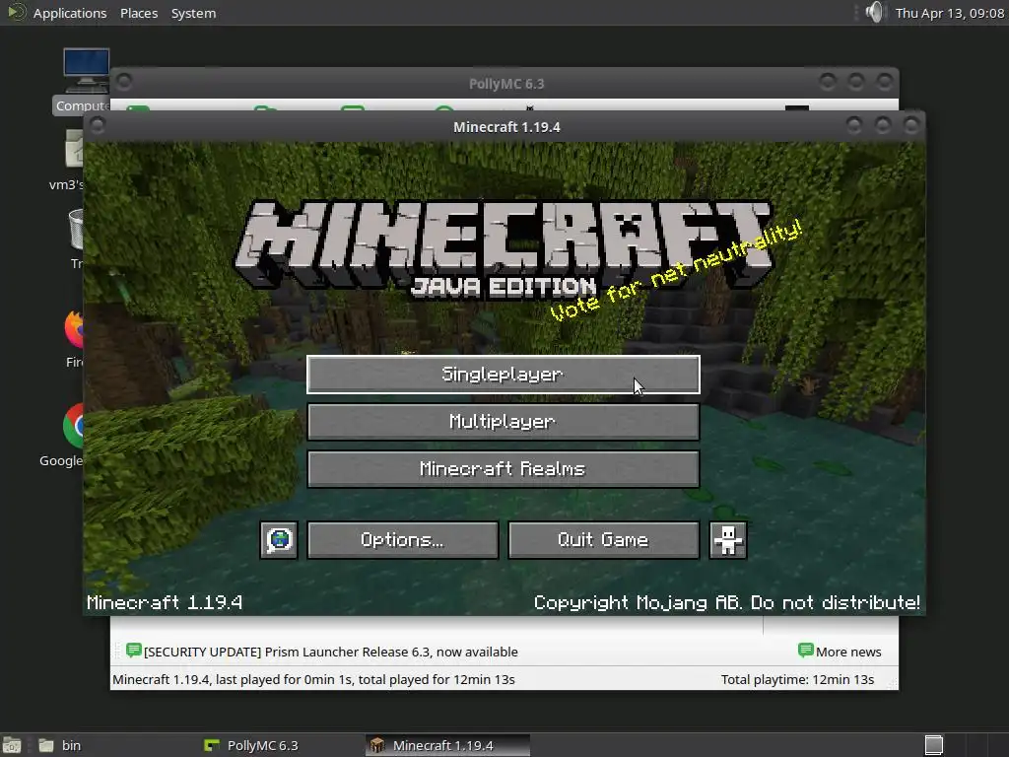Click the PollyMC 6.3 window title bar
This screenshot has height=757, width=1009.
pos(505,83)
